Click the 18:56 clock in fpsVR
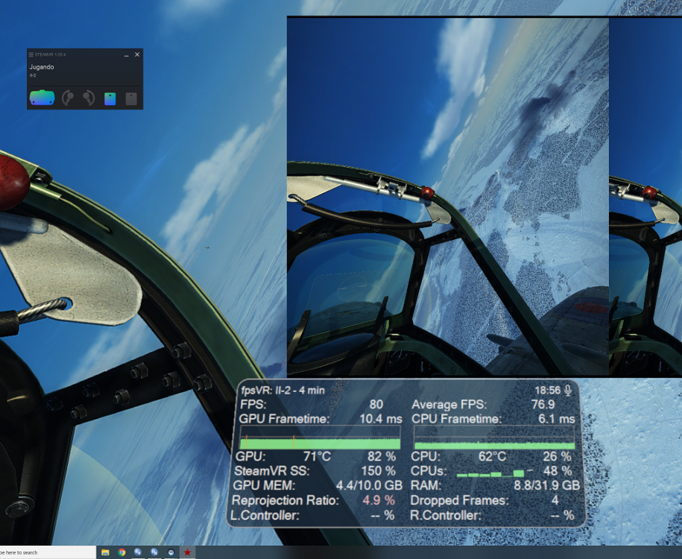 (x=548, y=391)
